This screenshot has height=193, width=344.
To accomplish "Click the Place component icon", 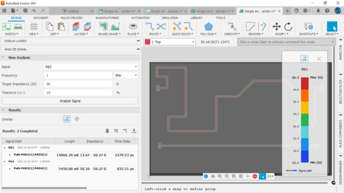I will tap(133, 27).
